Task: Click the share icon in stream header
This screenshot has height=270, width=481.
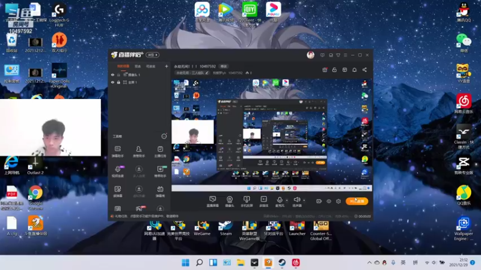Action: [364, 70]
